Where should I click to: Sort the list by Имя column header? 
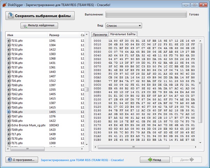click(26, 35)
